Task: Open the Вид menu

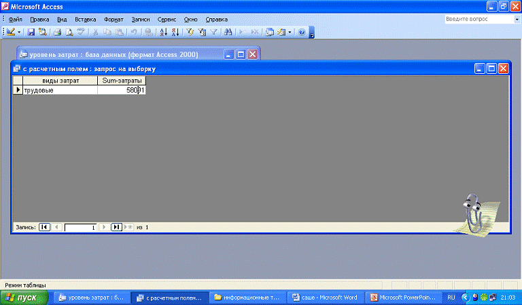Action: point(62,20)
